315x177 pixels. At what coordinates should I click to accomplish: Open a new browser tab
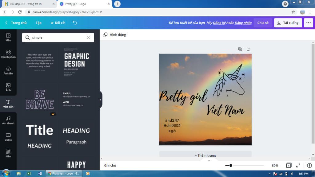coord(117,4)
